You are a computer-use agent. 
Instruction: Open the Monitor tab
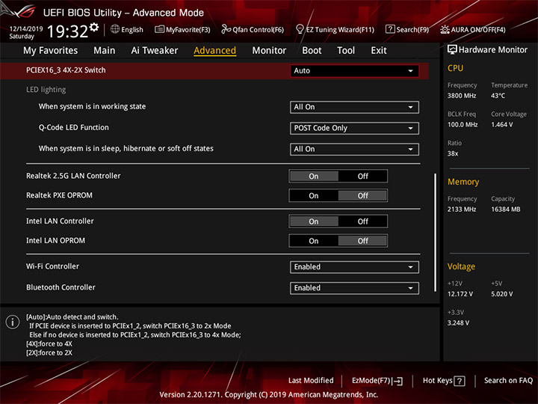(269, 51)
